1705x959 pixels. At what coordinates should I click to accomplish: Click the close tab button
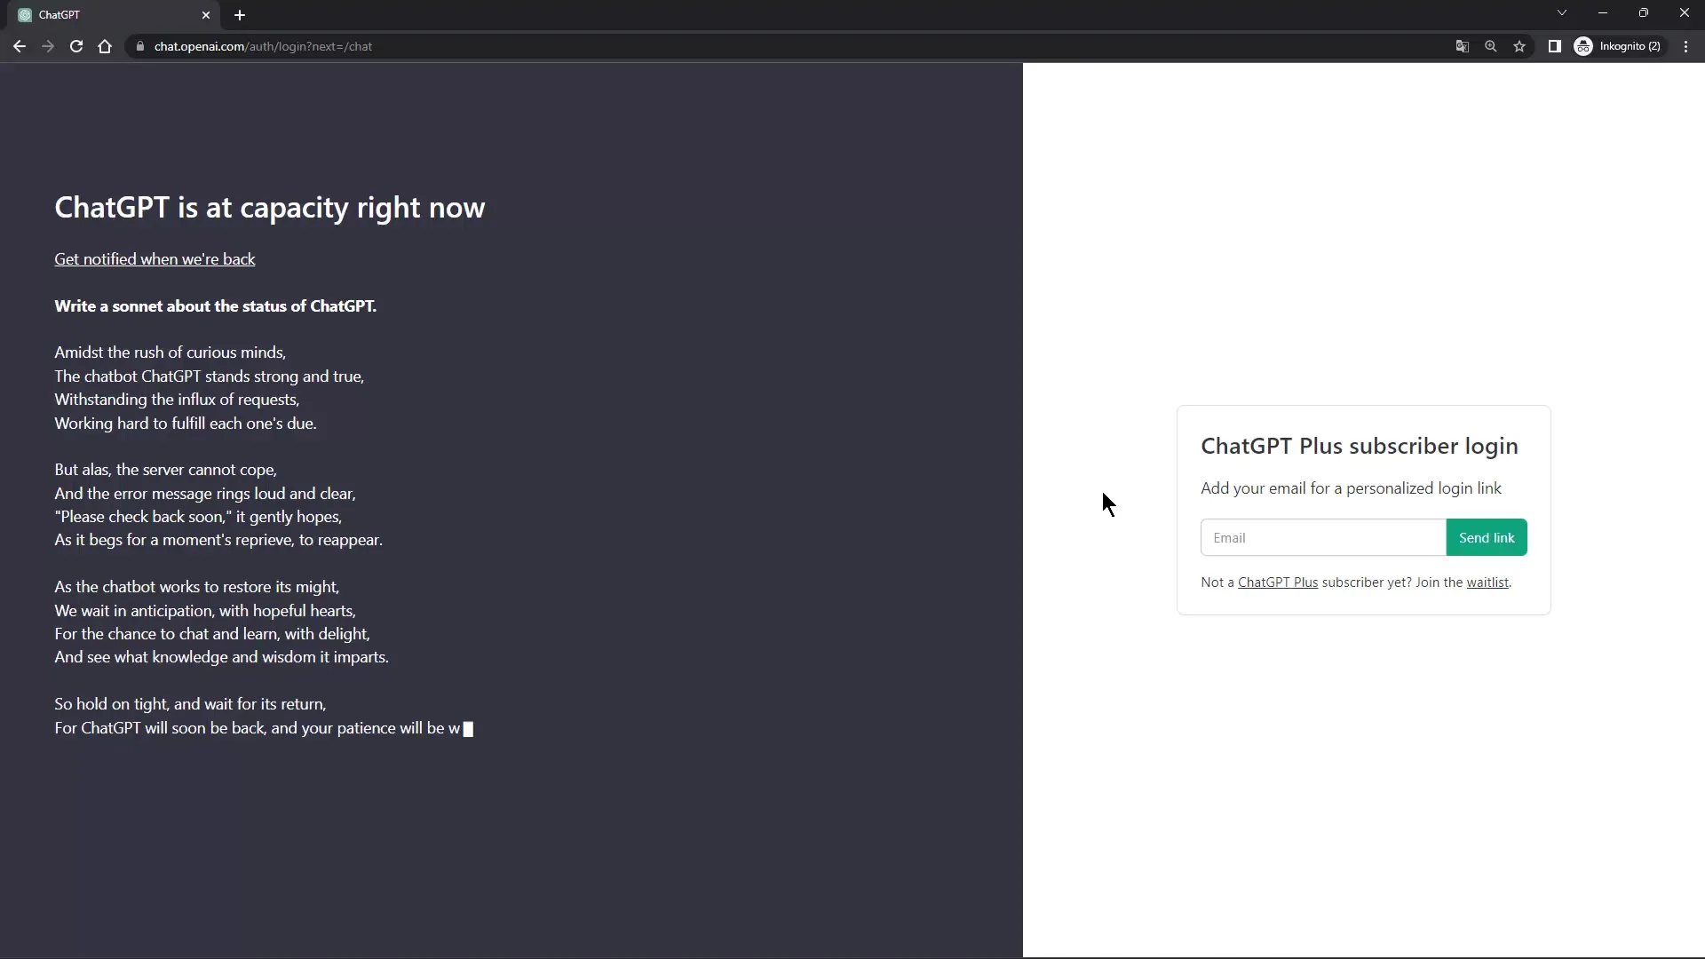(205, 14)
